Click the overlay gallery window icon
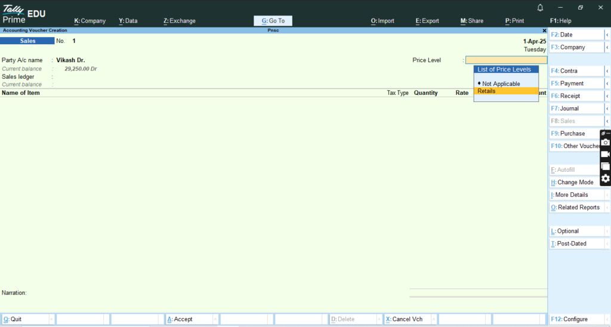 click(x=605, y=166)
